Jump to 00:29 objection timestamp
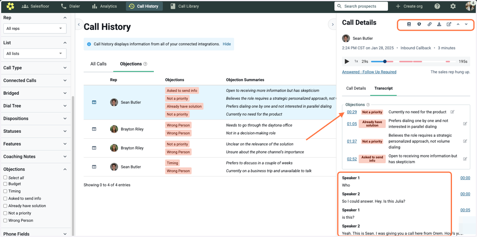477x237 pixels. [x=352, y=112]
